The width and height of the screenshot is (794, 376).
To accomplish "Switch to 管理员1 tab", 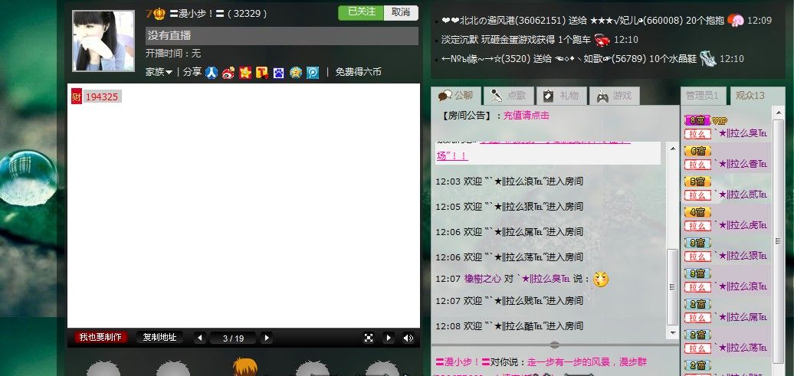I will (703, 96).
